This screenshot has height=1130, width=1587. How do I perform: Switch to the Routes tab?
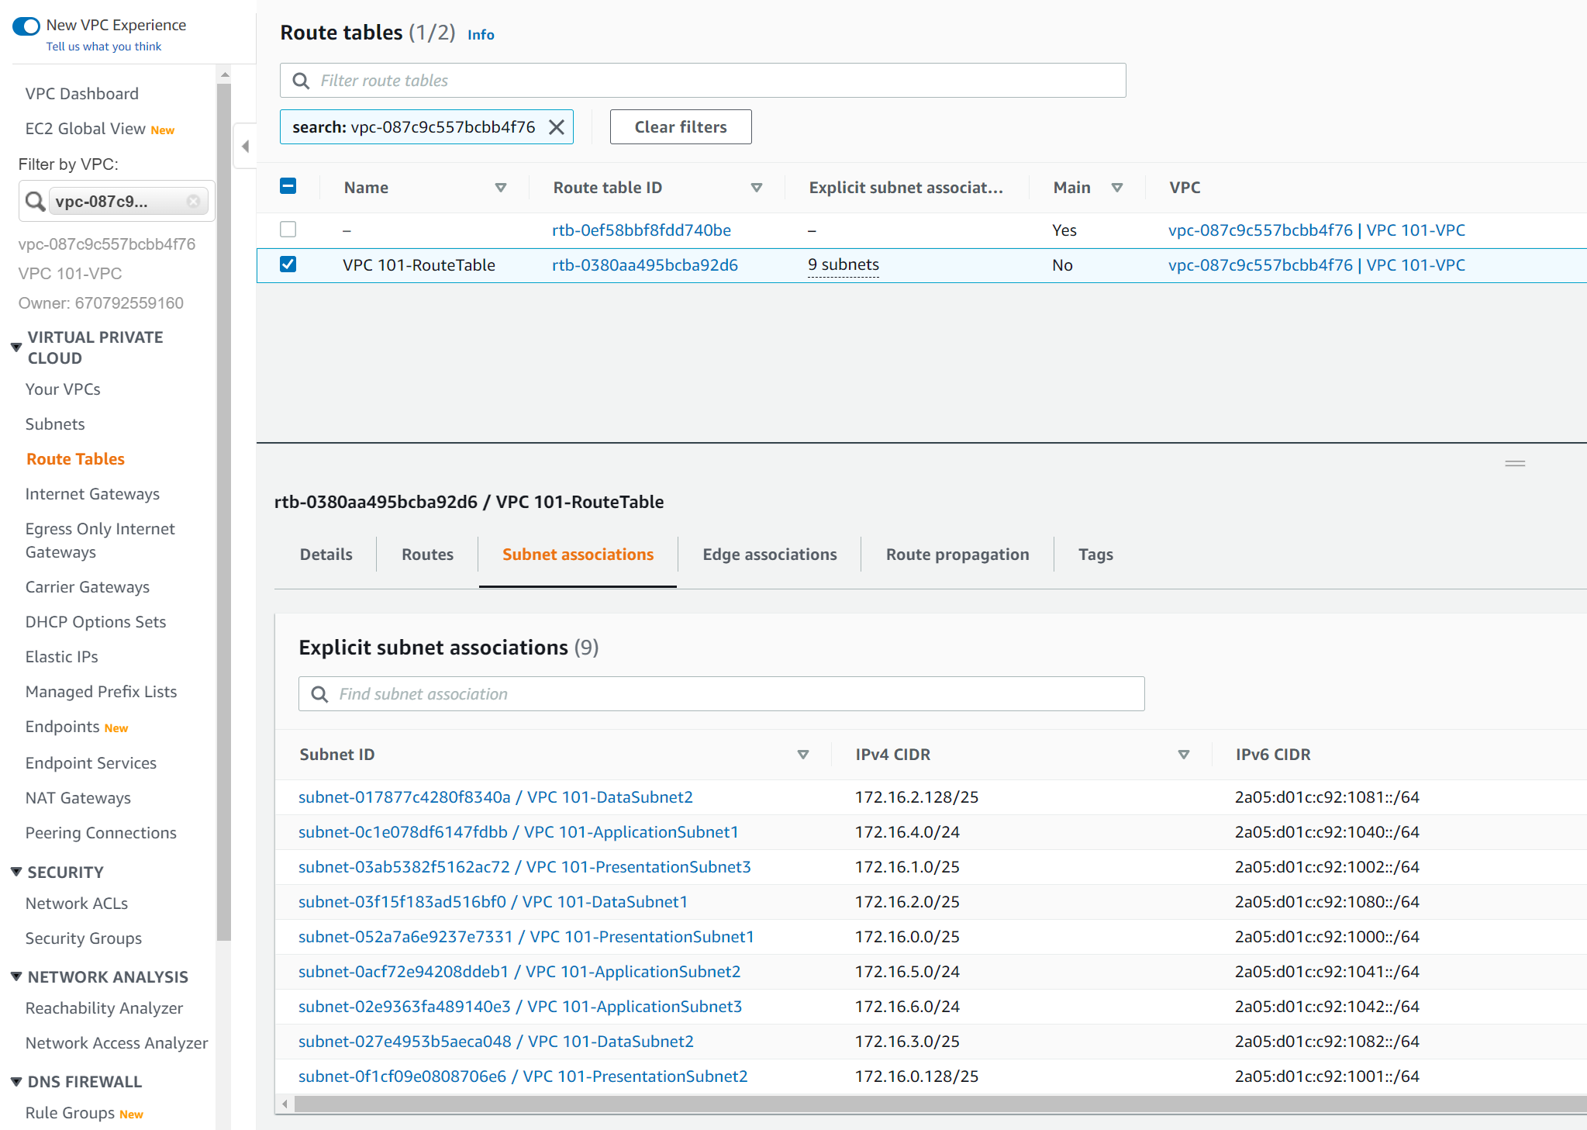426,554
